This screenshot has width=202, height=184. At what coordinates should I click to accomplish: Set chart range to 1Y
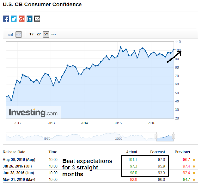click(32, 34)
